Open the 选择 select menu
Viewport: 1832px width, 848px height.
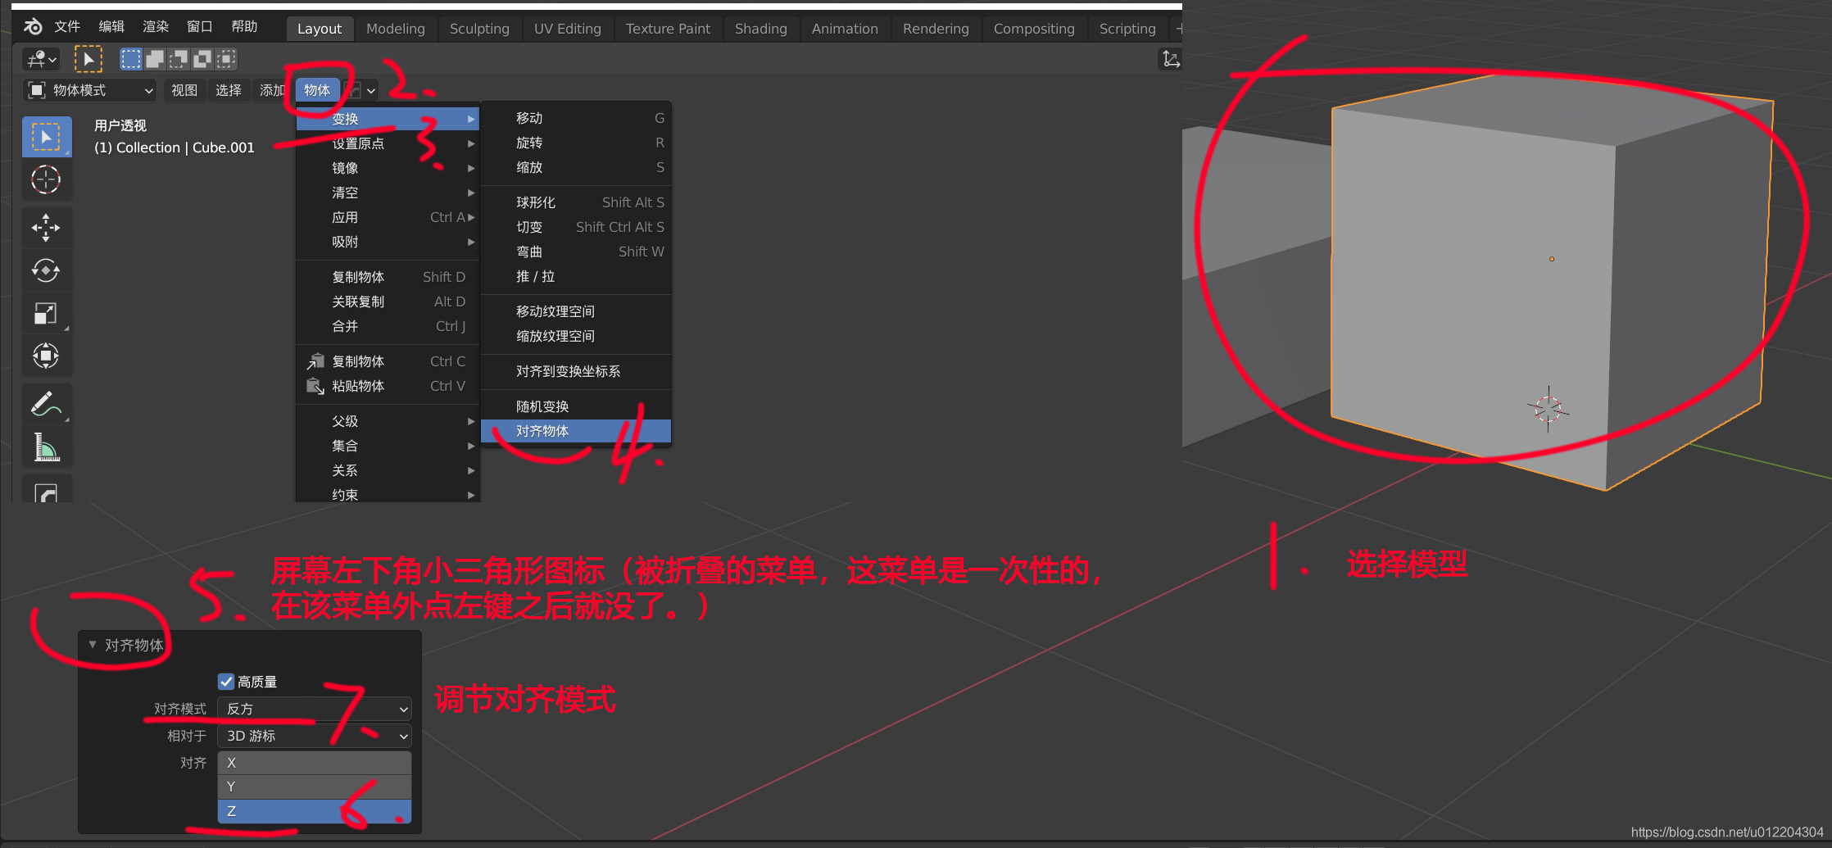[229, 90]
